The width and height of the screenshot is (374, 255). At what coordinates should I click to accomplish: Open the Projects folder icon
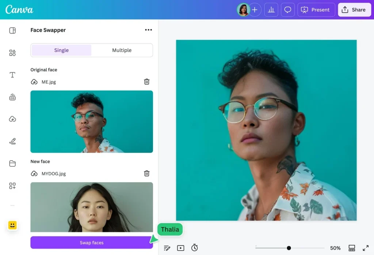[x=12, y=164]
